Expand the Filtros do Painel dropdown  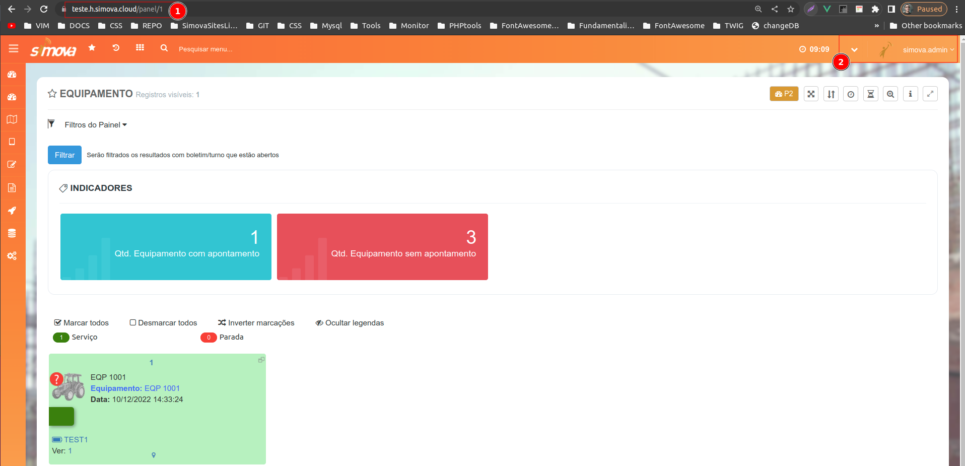click(x=95, y=125)
